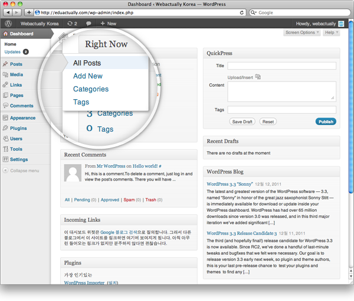Click the Appearance icon in sidebar
This screenshot has height=301, width=354.
[x=5, y=118]
